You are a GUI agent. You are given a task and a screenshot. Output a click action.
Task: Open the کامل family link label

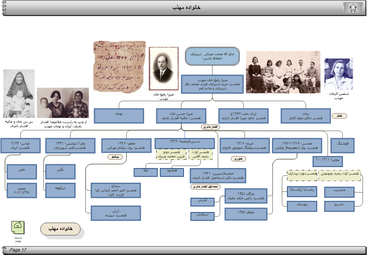click(x=339, y=116)
